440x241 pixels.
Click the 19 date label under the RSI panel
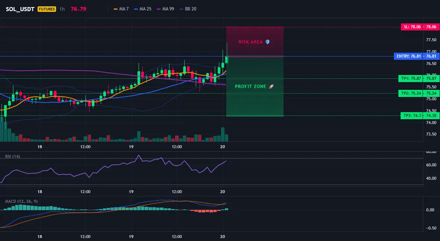pyautogui.click(x=131, y=192)
